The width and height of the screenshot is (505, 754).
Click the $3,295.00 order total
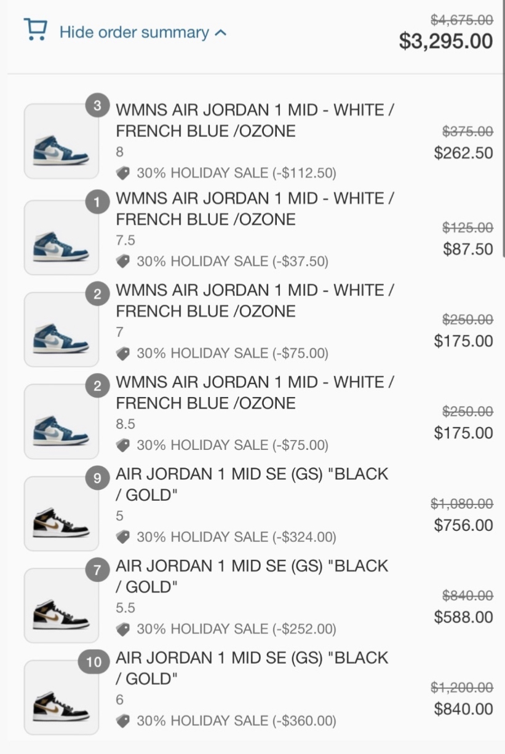point(446,41)
